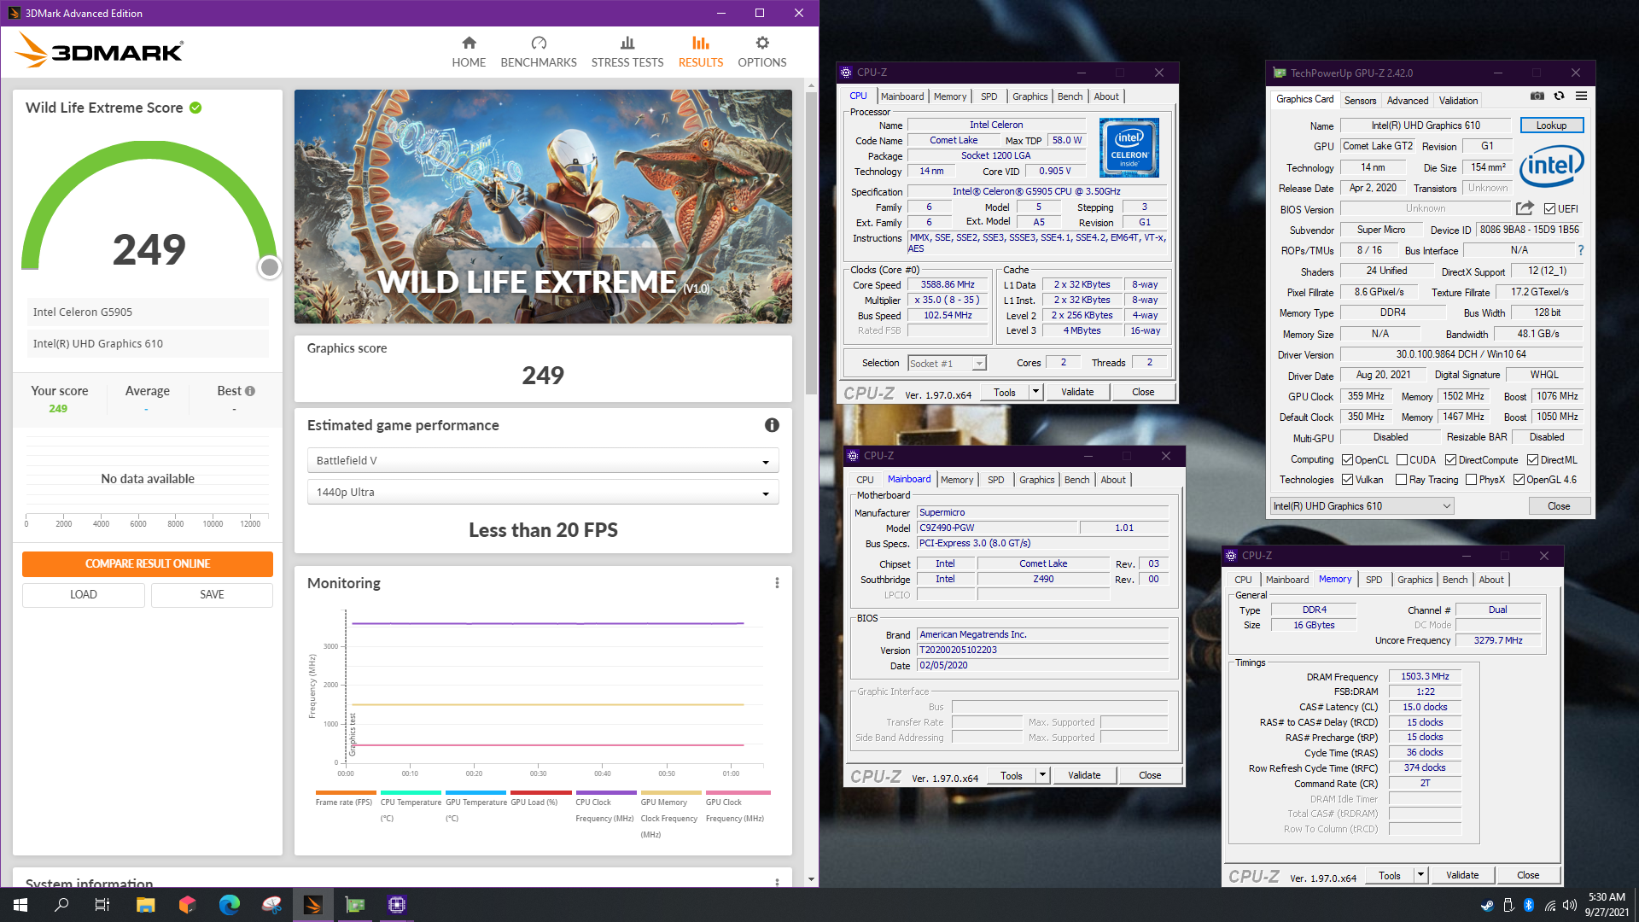The width and height of the screenshot is (1639, 922).
Task: Select the RESULTS section in 3DMark
Action: (x=701, y=52)
